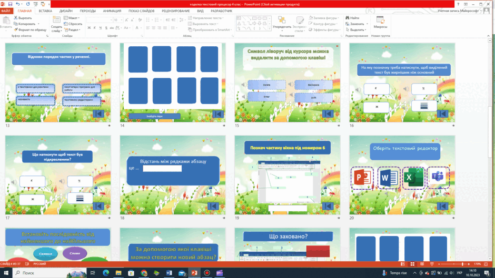Start slideshow from the status bar
Image resolution: width=495 pixels, height=278 pixels.
click(x=432, y=264)
